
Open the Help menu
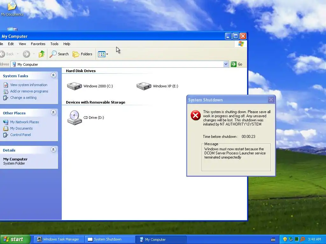pyautogui.click(x=67, y=44)
